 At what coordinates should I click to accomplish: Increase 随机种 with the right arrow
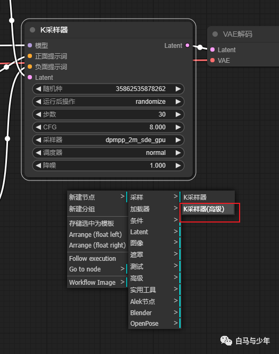click(x=178, y=89)
